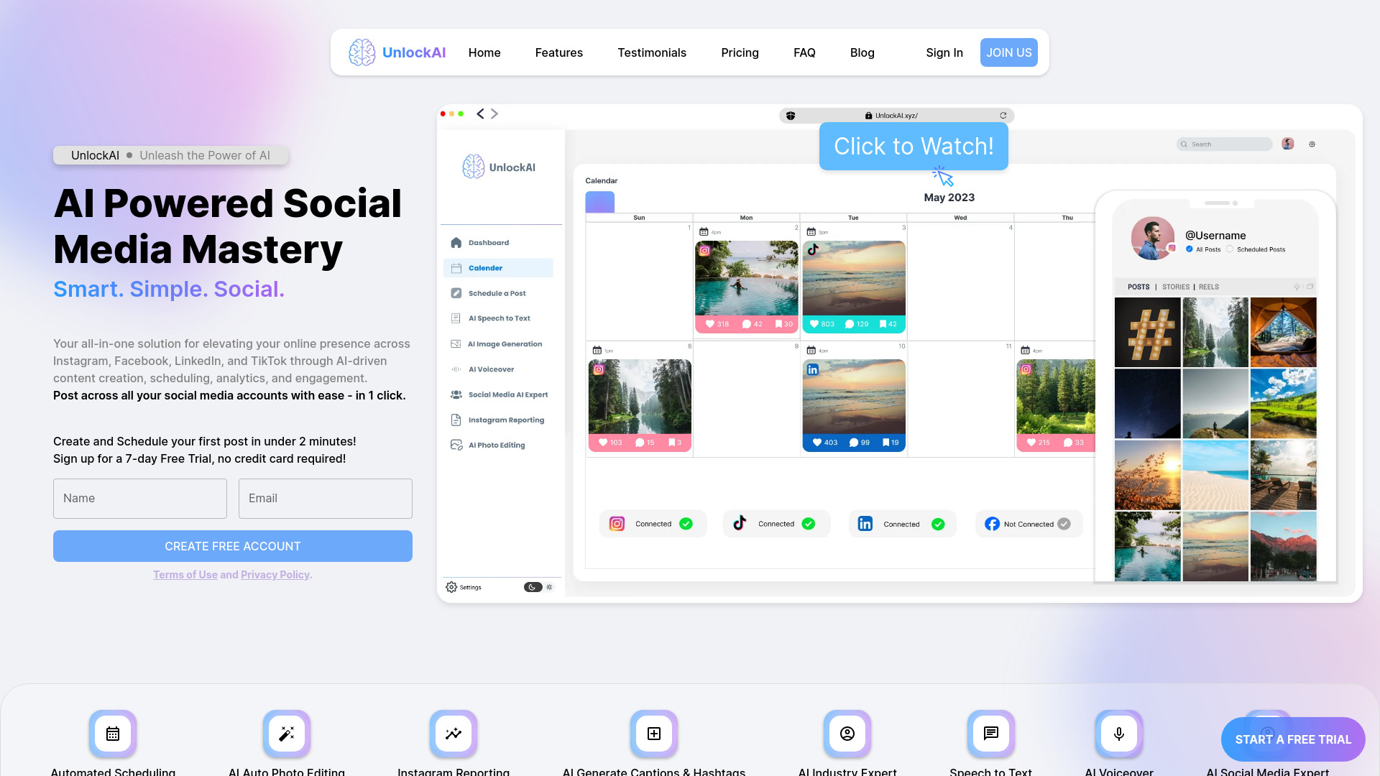The width and height of the screenshot is (1380, 776).
Task: Click the CREATE FREE ACCOUNT button
Action: click(x=232, y=546)
